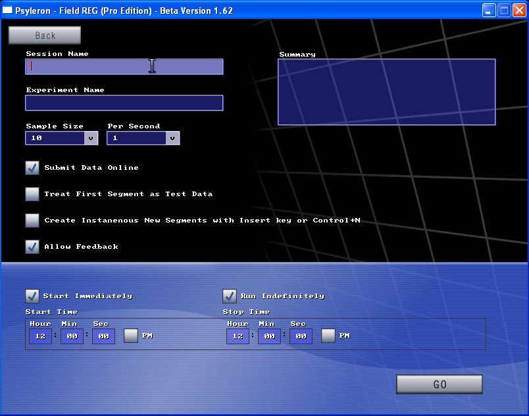
Task: Click the Back button
Action: click(45, 36)
